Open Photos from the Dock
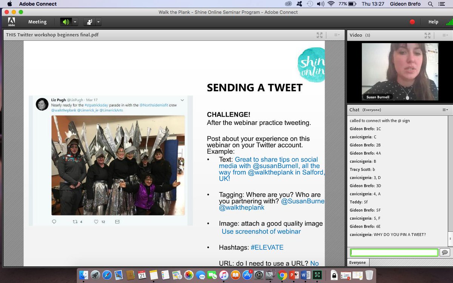453x283 pixels. pyautogui.click(x=189, y=275)
